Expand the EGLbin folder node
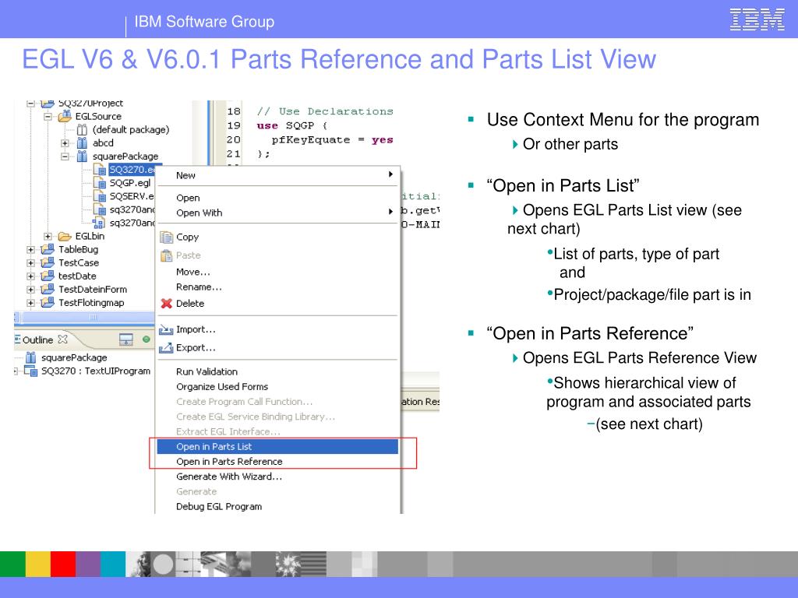This screenshot has height=598, width=798. (48, 237)
